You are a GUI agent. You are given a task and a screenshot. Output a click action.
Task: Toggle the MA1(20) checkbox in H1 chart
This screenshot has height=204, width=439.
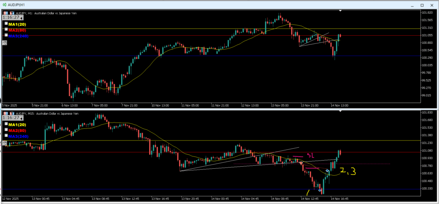(6, 24)
